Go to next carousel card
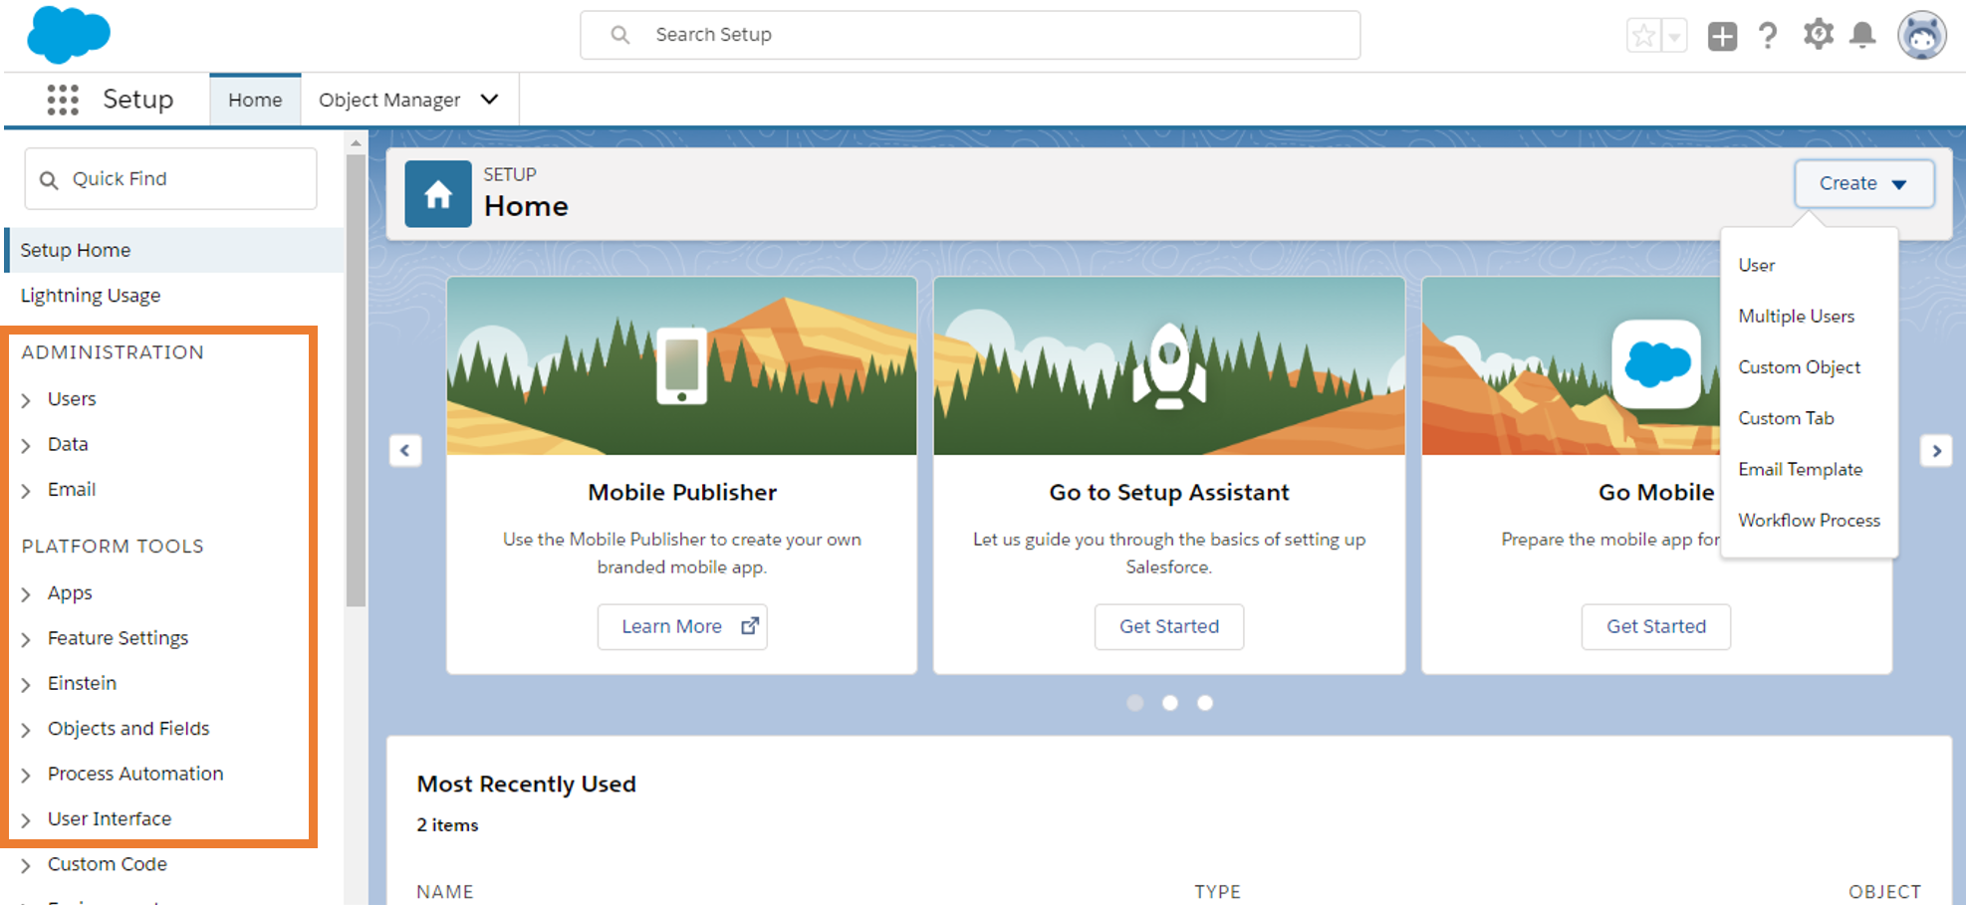The image size is (1966, 905). click(1936, 450)
